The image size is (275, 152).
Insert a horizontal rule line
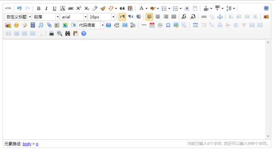click(x=144, y=25)
